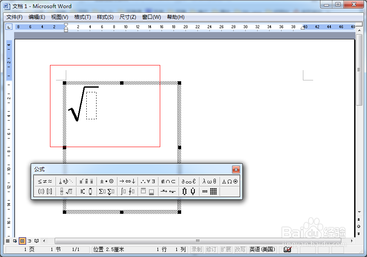The width and height of the screenshot is (367, 257).
Task: Open the relational symbols palette (≤≠≈)
Action: 45,181
